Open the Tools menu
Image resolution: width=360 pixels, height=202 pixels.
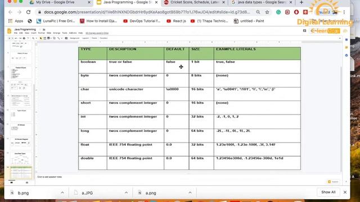[x=65, y=33]
